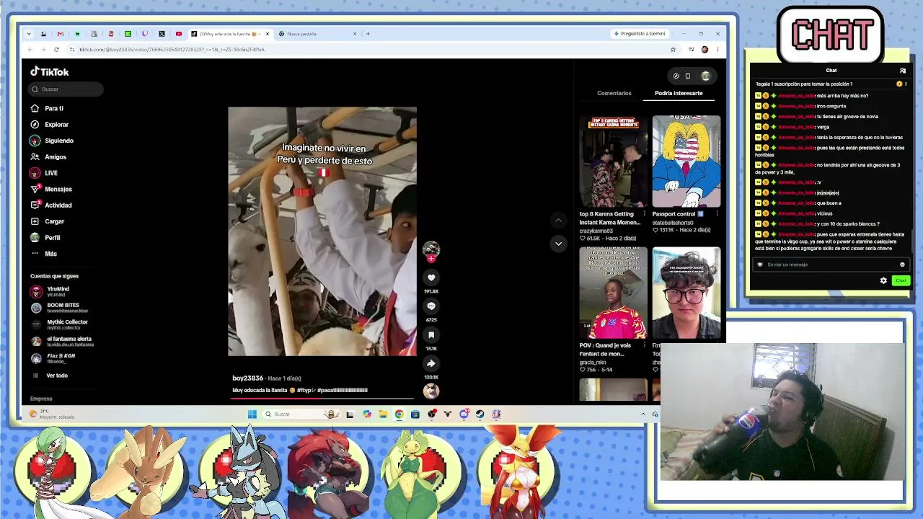Open the weather widget on the taskbar
This screenshot has height=519, width=923.
tap(52, 414)
